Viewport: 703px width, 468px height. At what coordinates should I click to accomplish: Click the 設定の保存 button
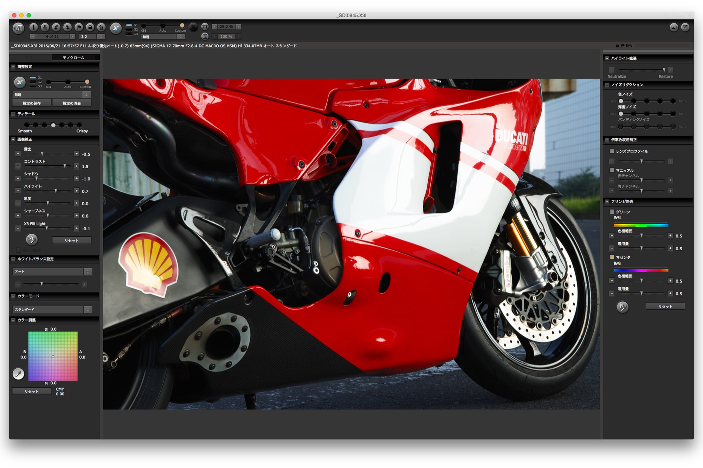coord(32,103)
